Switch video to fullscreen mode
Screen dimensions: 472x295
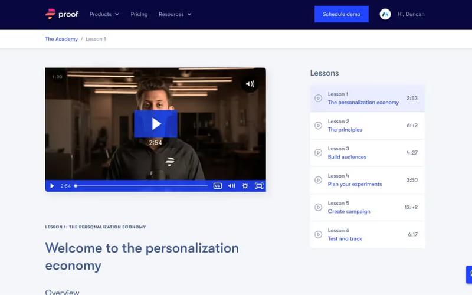[259, 186]
